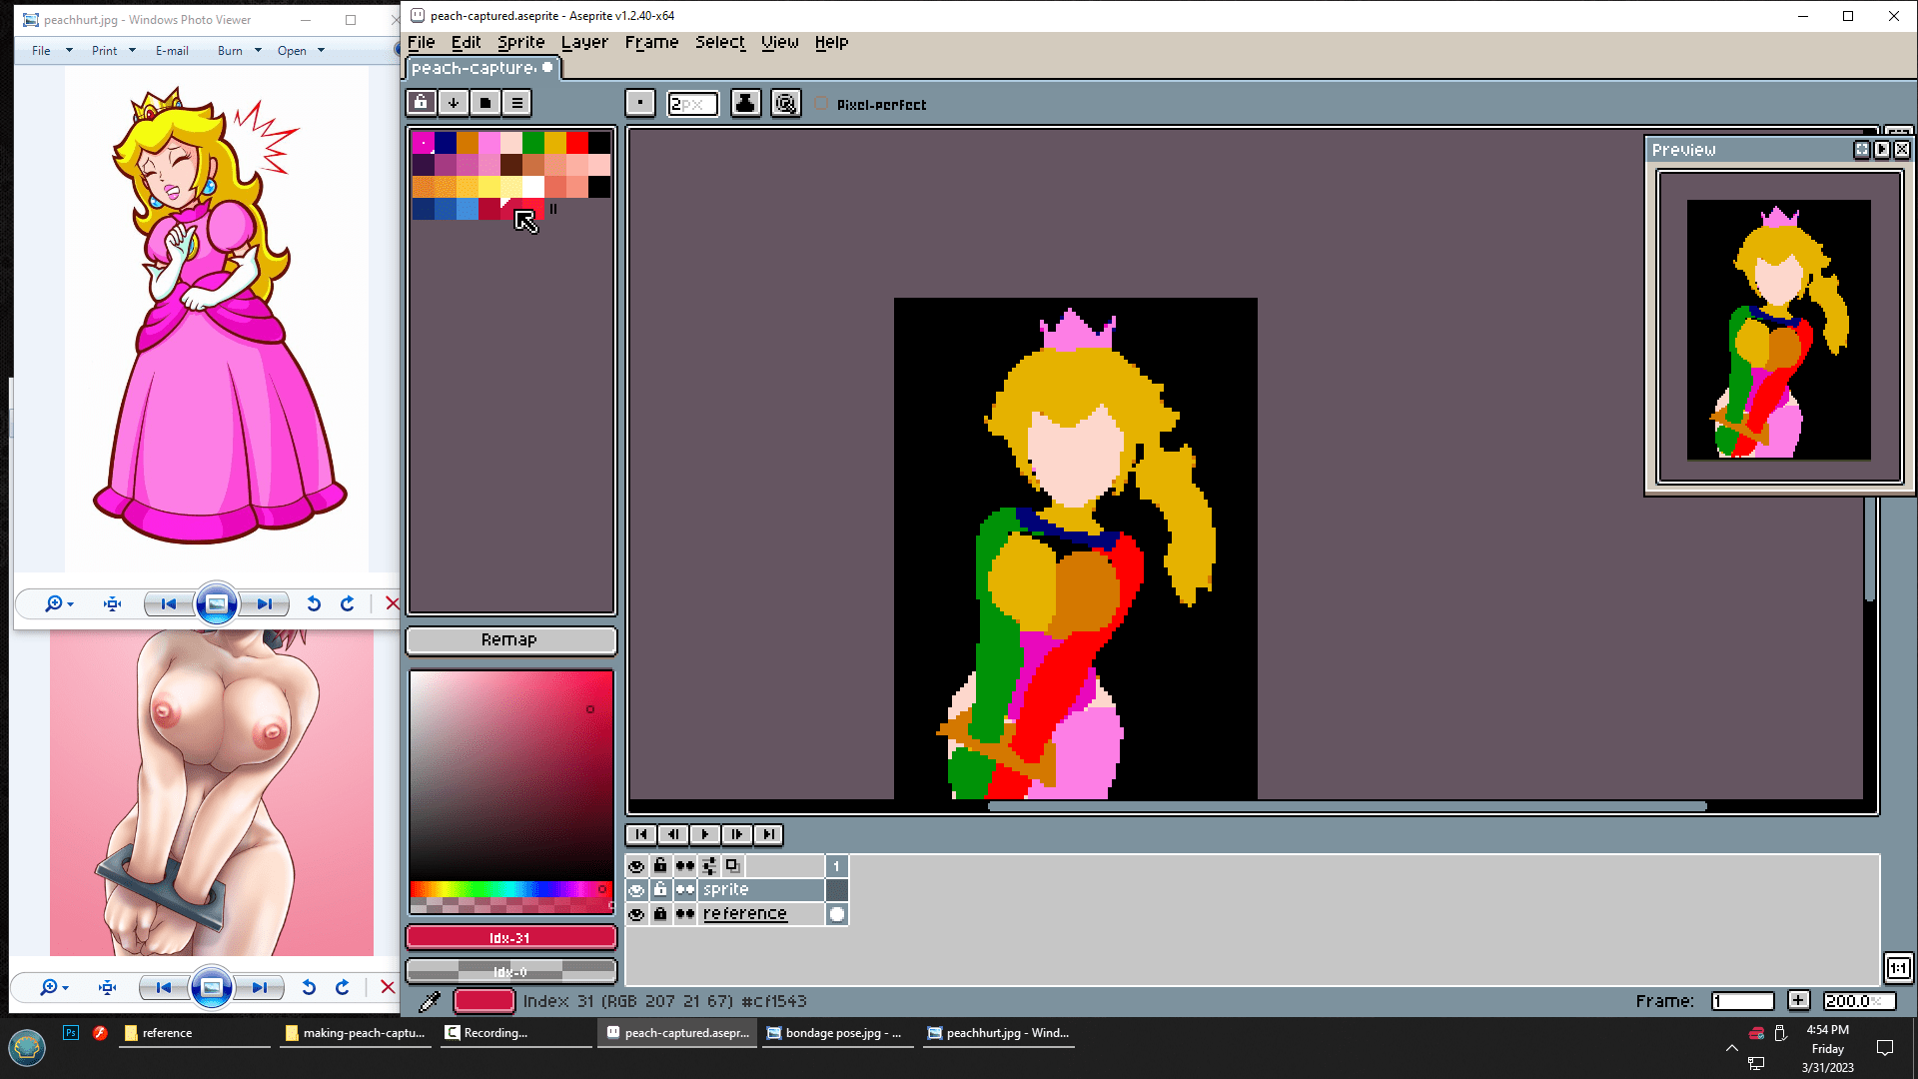Open the Sprite menu
This screenshot has width=1918, height=1079.
[520, 42]
